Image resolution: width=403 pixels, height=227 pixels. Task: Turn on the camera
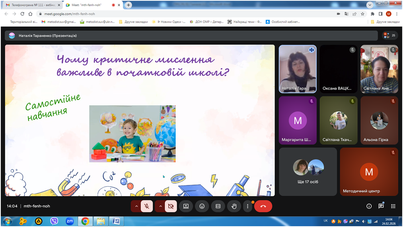pyautogui.click(x=171, y=206)
